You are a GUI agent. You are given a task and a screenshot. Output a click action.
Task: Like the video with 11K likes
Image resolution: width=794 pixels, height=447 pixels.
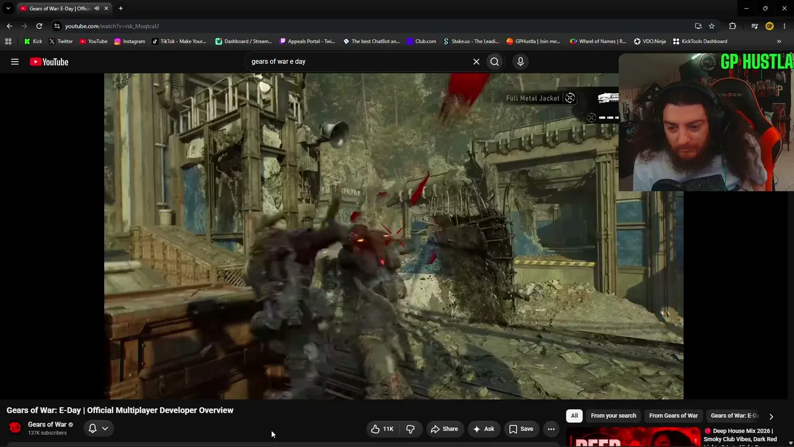coord(382,429)
